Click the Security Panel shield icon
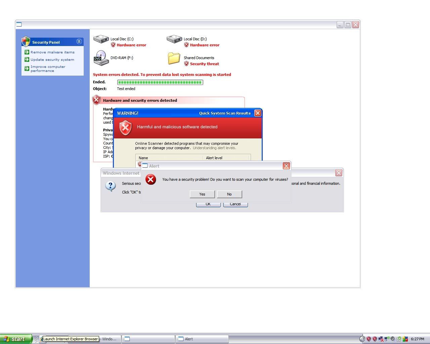This screenshot has height=344, width=430. pos(26,42)
